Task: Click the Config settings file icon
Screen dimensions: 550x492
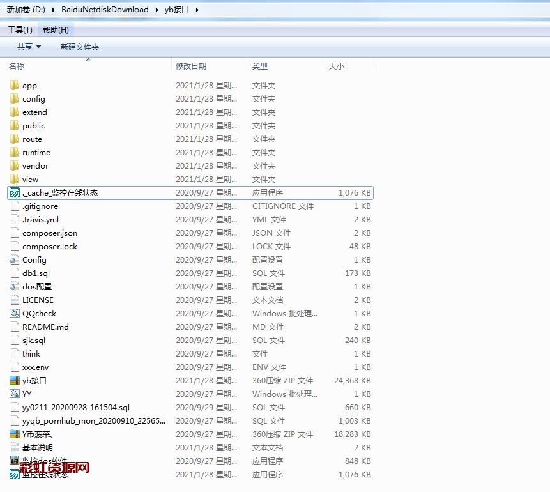Action: (x=15, y=259)
